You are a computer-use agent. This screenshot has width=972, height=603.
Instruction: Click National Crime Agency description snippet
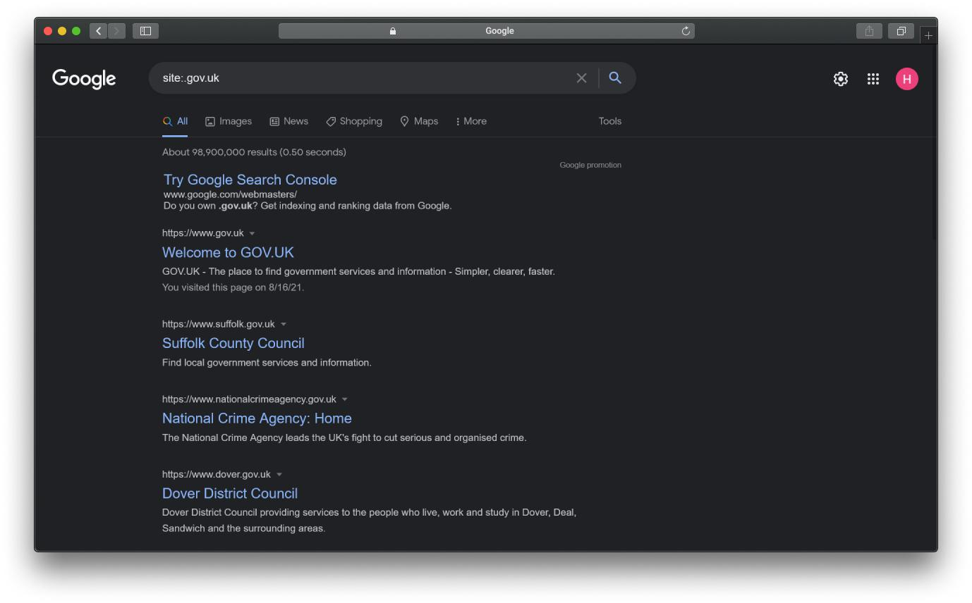[344, 438]
